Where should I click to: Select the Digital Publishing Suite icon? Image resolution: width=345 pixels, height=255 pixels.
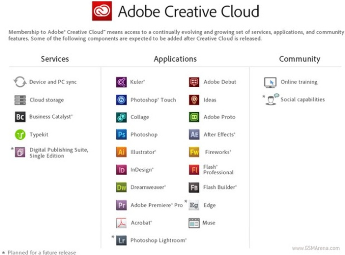(x=20, y=152)
